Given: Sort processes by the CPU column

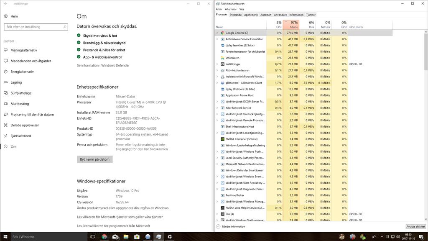Looking at the screenshot, I should tap(275, 25).
